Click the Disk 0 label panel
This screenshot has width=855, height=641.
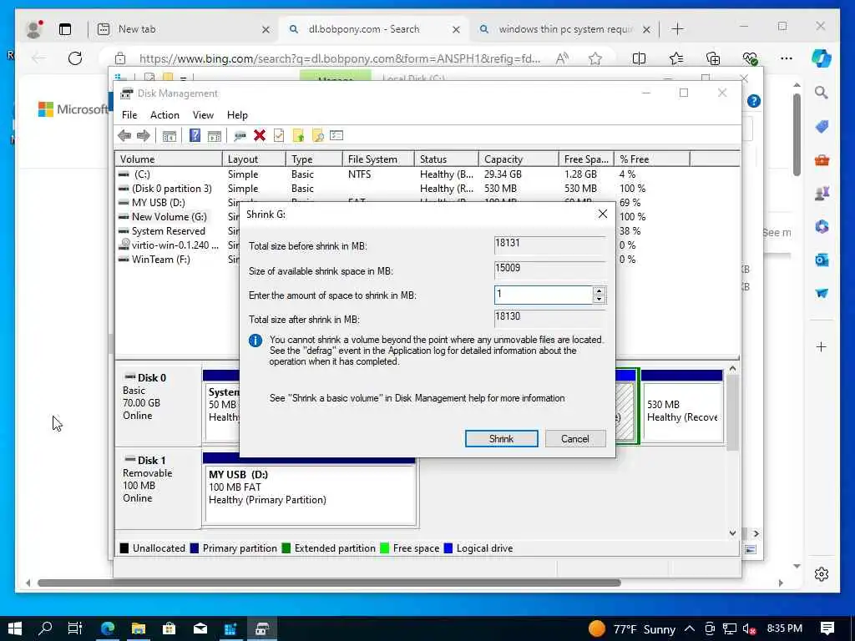pos(158,406)
